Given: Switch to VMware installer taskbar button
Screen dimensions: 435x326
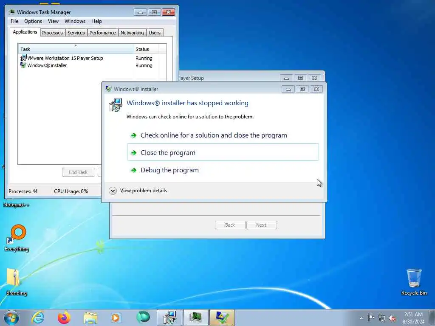Looking at the screenshot, I should [x=169, y=318].
